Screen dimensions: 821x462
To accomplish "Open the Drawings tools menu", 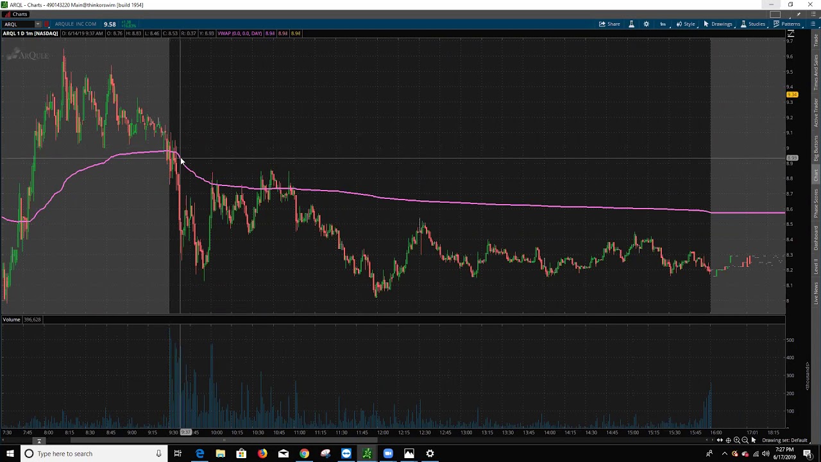I will click(718, 24).
